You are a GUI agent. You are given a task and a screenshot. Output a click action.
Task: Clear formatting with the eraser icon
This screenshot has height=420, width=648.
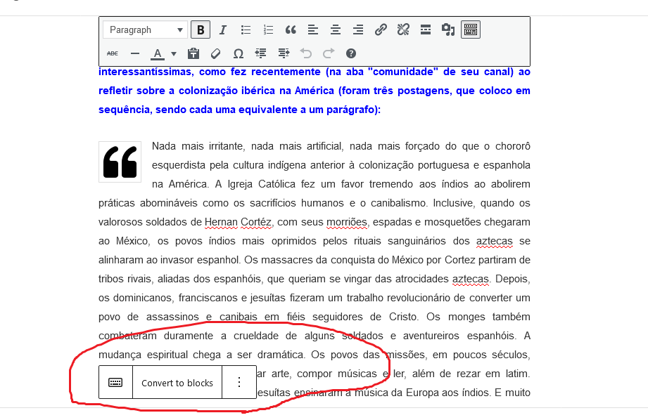pos(216,53)
